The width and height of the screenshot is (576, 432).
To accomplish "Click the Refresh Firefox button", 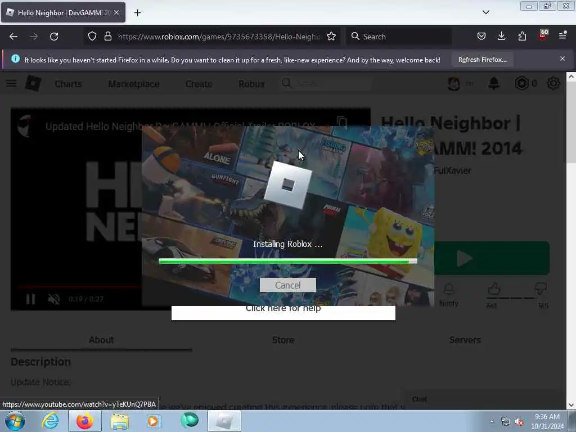I will [x=482, y=60].
